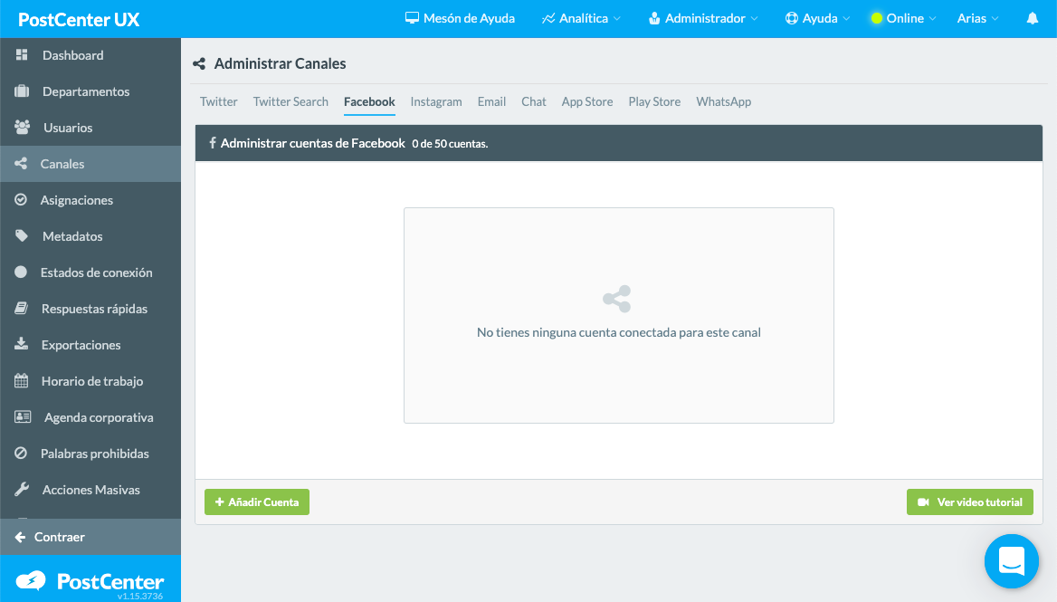Switch to the App Store tab

click(587, 101)
